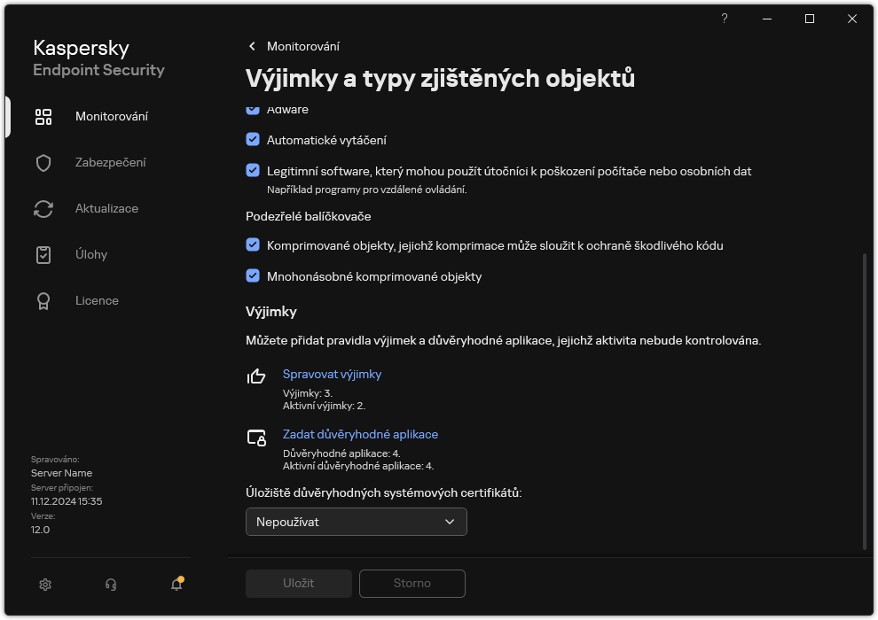
Task: Switch to the Aktualizace section
Action: click(x=107, y=208)
